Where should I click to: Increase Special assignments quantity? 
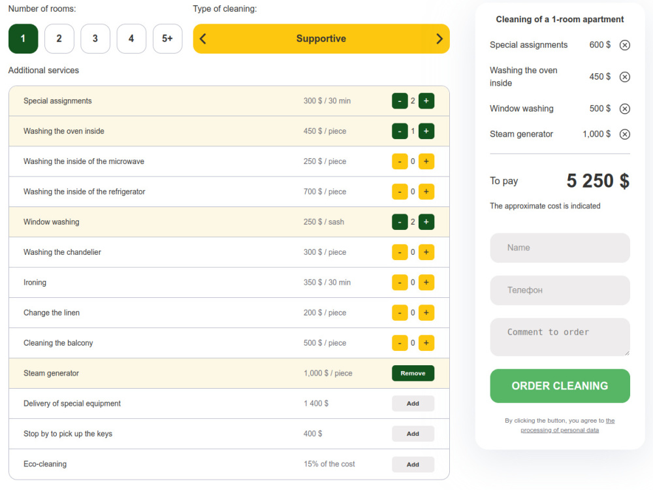click(426, 101)
